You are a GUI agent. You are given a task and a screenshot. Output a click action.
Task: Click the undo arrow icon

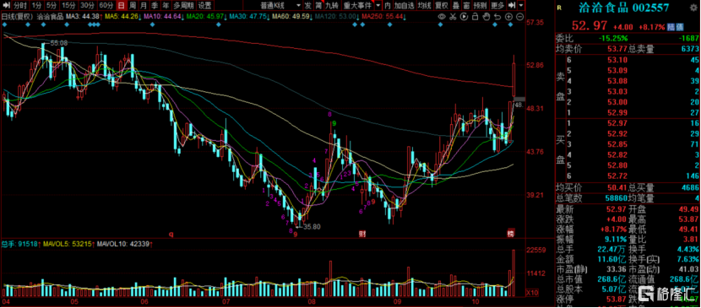tap(497, 17)
